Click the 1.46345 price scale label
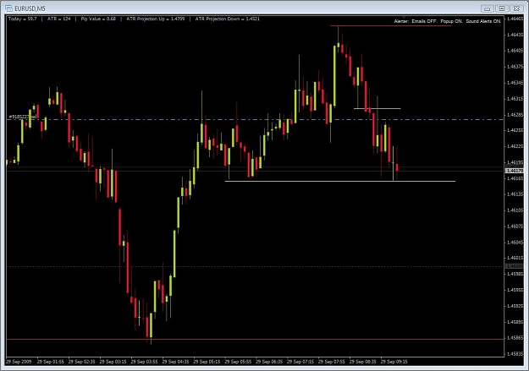The width and height of the screenshot is (529, 371). point(515,83)
